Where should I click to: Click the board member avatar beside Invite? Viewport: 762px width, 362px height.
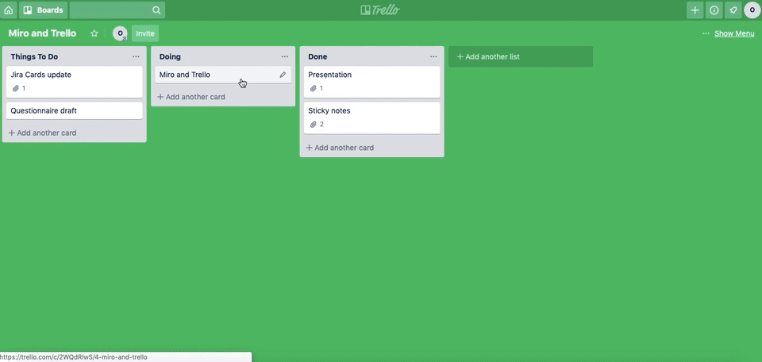point(120,33)
